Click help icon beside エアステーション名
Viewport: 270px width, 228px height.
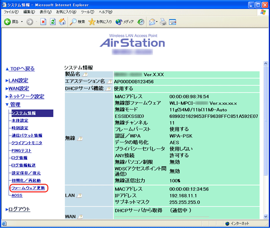coord(109,81)
